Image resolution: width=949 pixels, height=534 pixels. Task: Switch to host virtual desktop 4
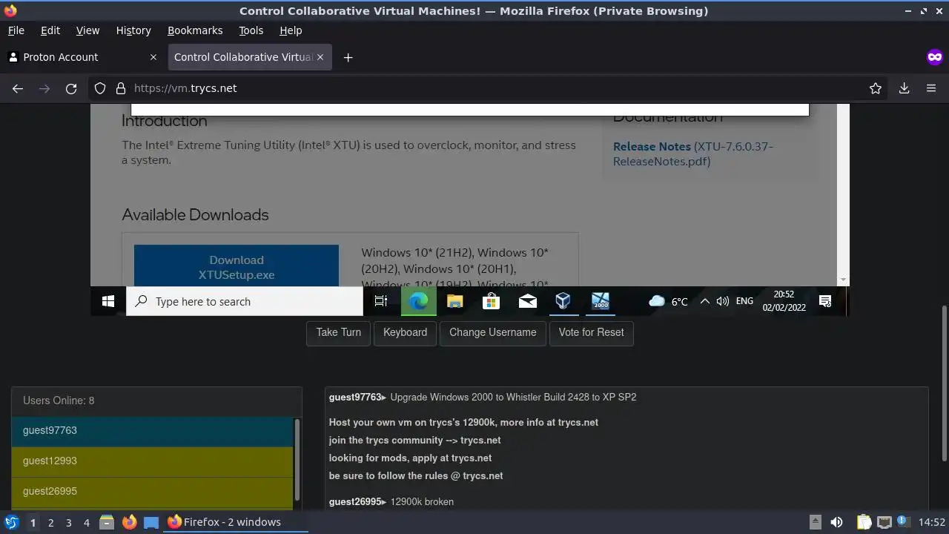point(86,522)
